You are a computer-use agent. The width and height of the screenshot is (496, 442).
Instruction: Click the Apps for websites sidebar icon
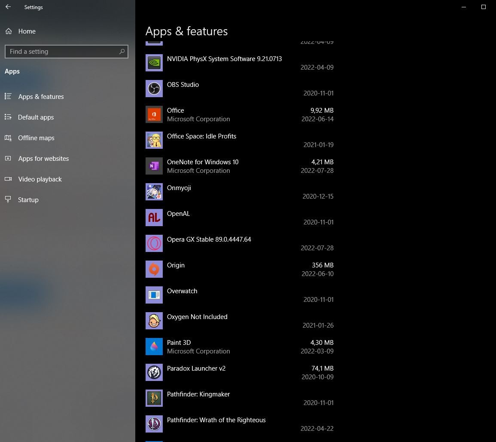(8, 158)
